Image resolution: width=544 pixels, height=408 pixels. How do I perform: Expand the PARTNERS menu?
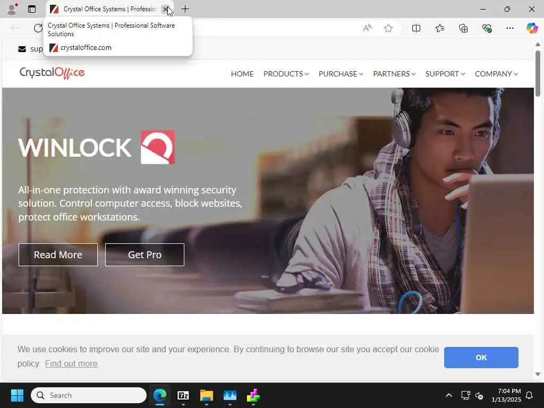tap(394, 74)
